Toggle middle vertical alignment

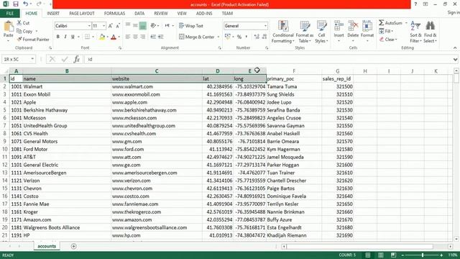tap(135, 26)
